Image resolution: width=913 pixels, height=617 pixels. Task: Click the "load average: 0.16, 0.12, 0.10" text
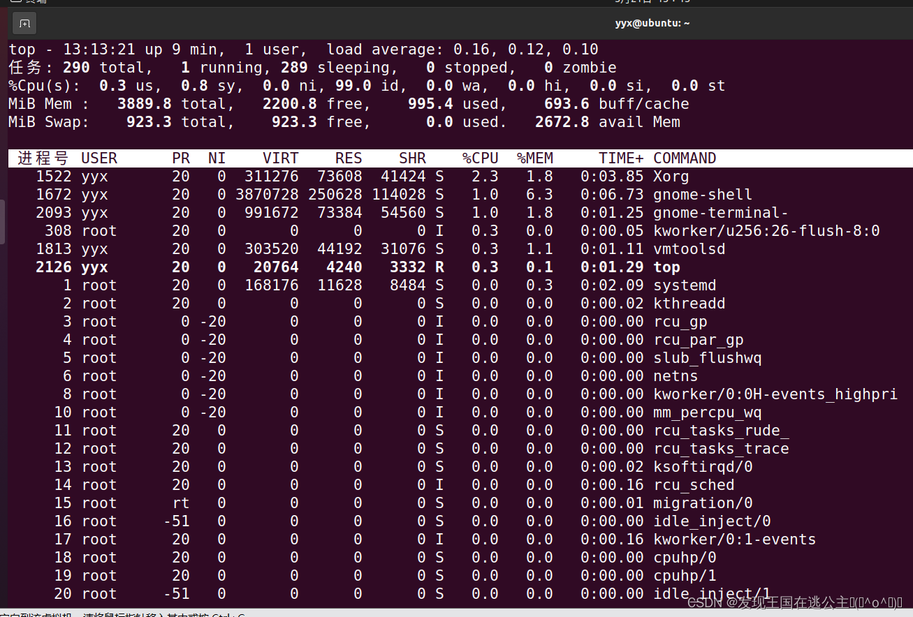(x=462, y=50)
